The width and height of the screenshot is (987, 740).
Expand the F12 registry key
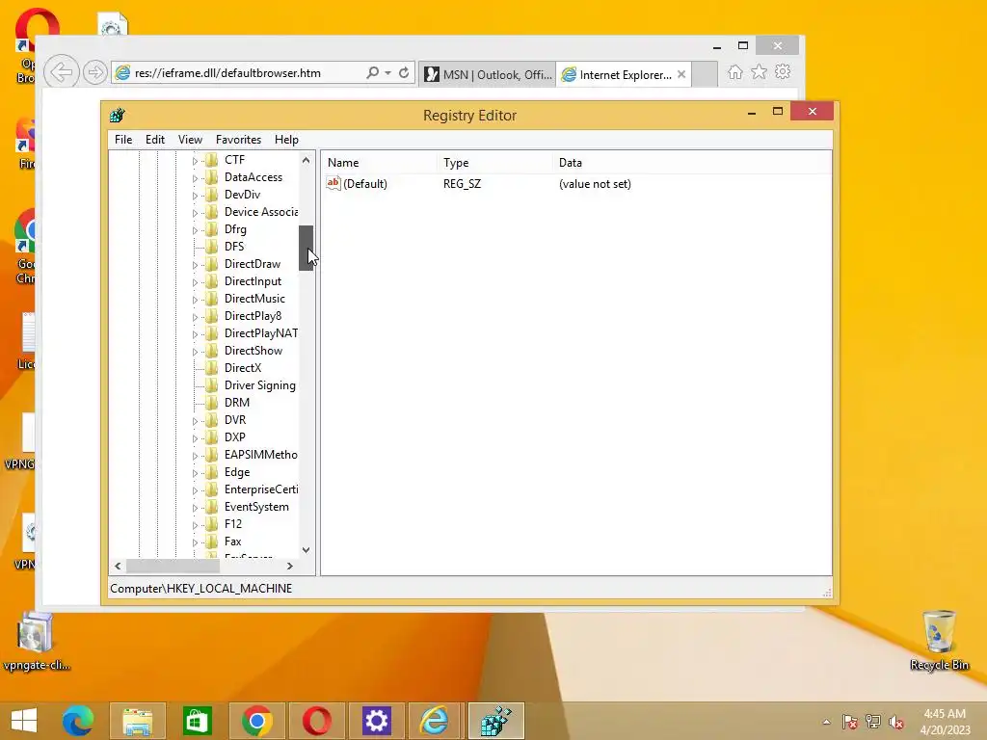[x=195, y=525]
